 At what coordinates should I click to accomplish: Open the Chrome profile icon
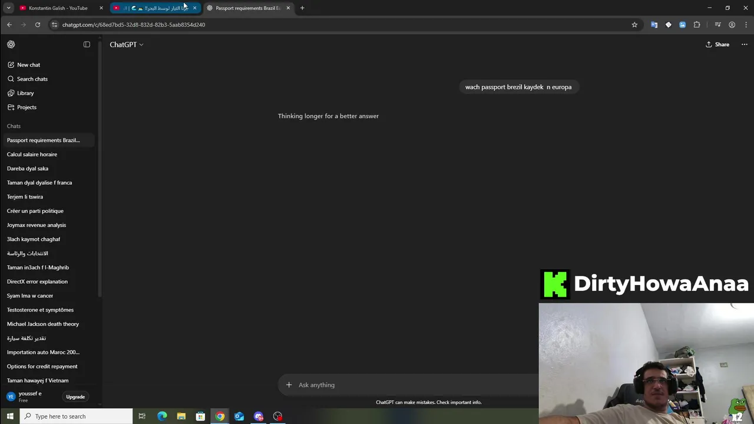tap(732, 25)
